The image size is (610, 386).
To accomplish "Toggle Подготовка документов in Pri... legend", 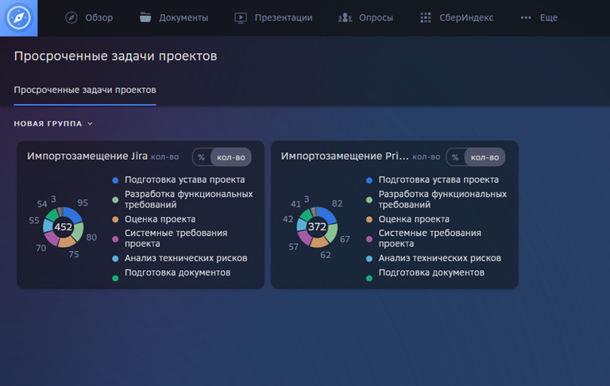I will [431, 272].
